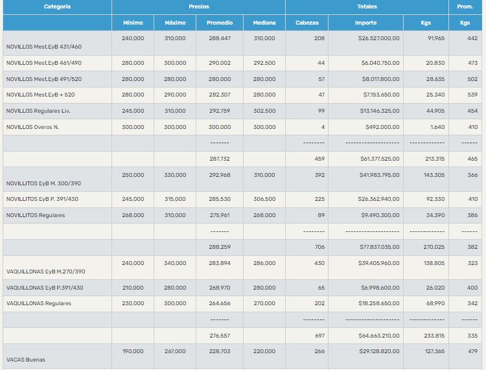
Task: Click the Cabezas column header
Action: coord(307,23)
